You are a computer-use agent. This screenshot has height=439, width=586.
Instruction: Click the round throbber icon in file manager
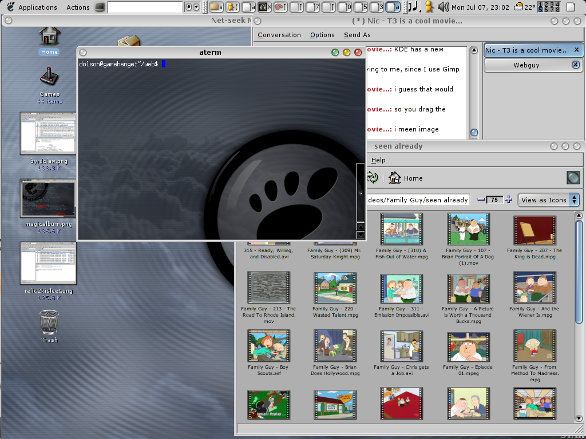pos(573,178)
